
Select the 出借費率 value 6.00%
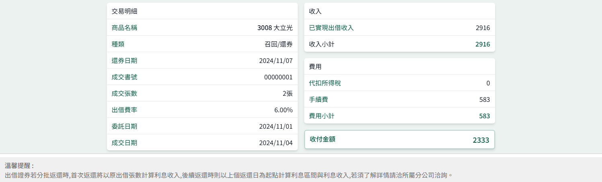tap(283, 110)
